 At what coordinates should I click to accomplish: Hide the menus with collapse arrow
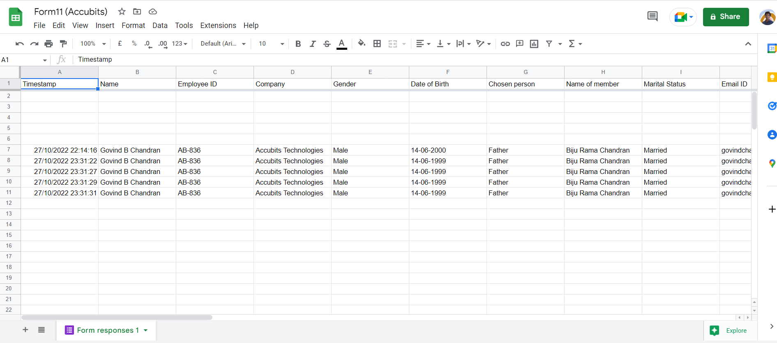[748, 44]
